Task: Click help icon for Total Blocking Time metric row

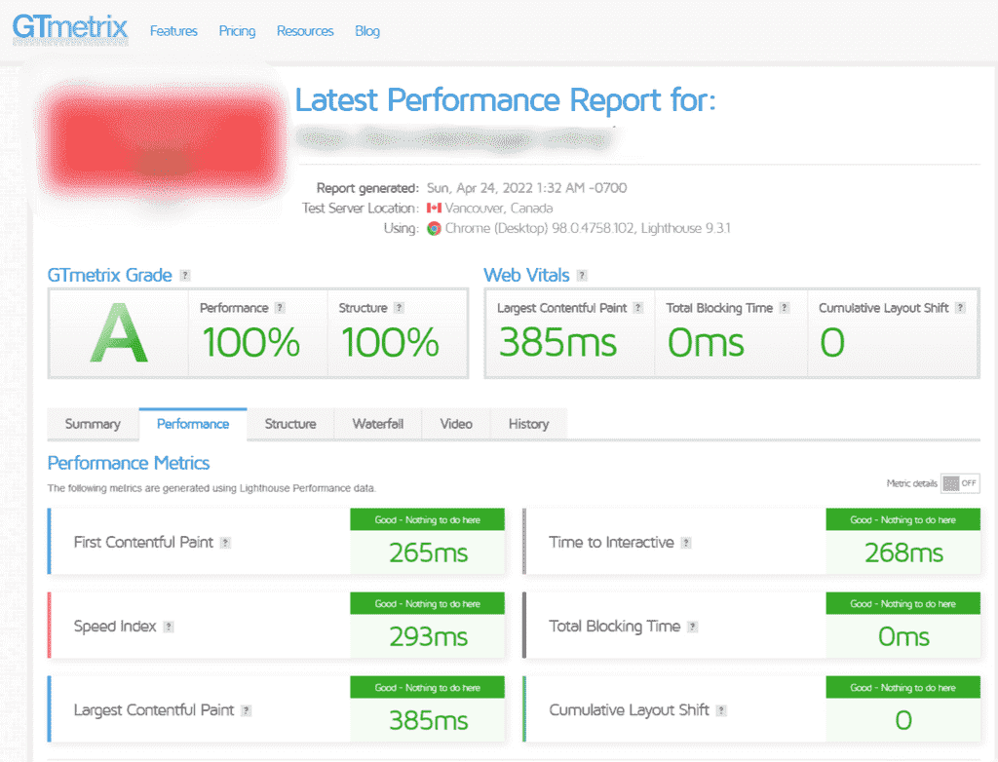Action: coord(693,628)
